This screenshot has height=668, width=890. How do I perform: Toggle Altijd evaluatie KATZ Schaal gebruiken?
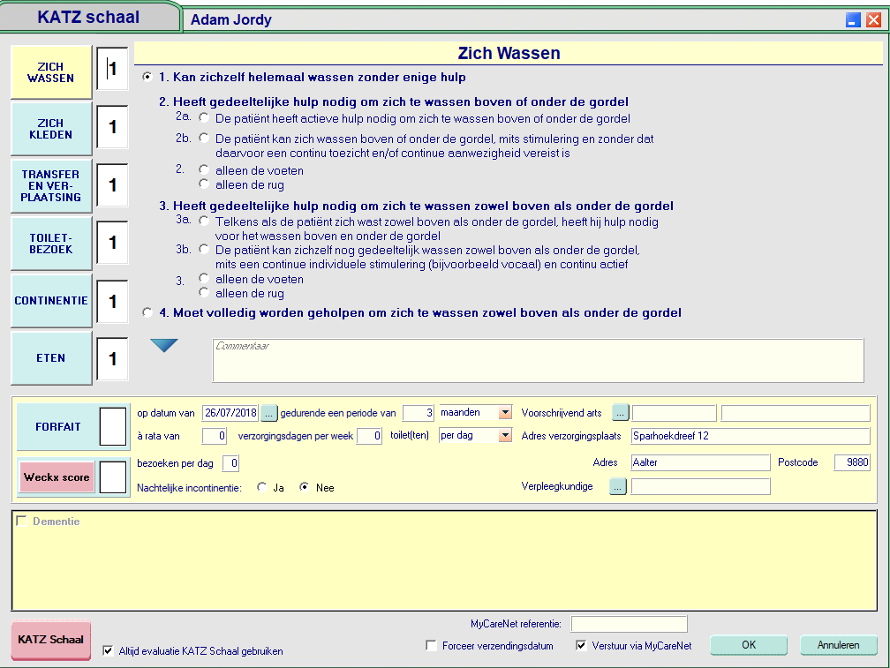(x=109, y=651)
